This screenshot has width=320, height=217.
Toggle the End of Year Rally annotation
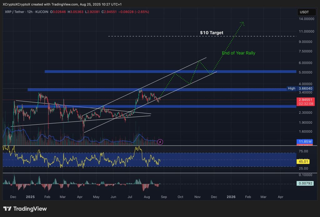point(239,53)
